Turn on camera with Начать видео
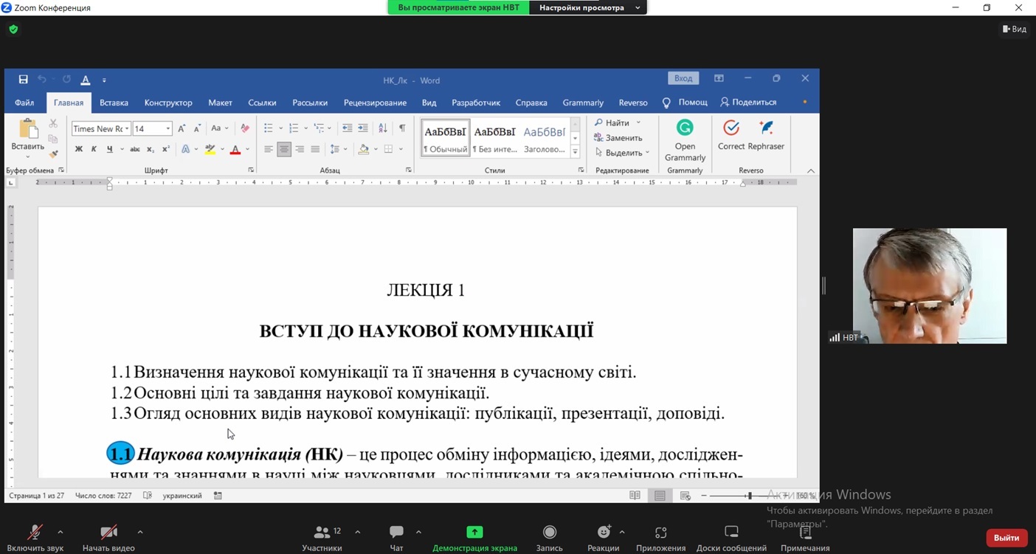Viewport: 1036px width, 554px height. pyautogui.click(x=108, y=533)
